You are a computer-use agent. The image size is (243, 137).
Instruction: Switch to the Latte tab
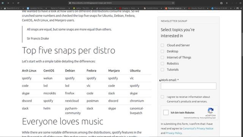click(x=82, y=8)
